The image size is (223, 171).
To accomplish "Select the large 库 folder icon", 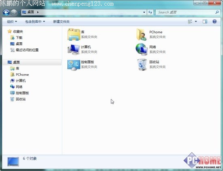I will 74,35.
